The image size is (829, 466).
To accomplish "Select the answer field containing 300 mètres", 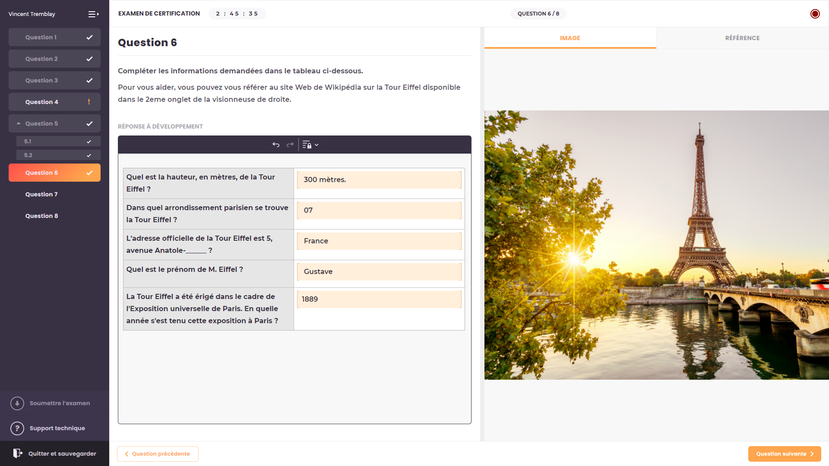I will 379,180.
